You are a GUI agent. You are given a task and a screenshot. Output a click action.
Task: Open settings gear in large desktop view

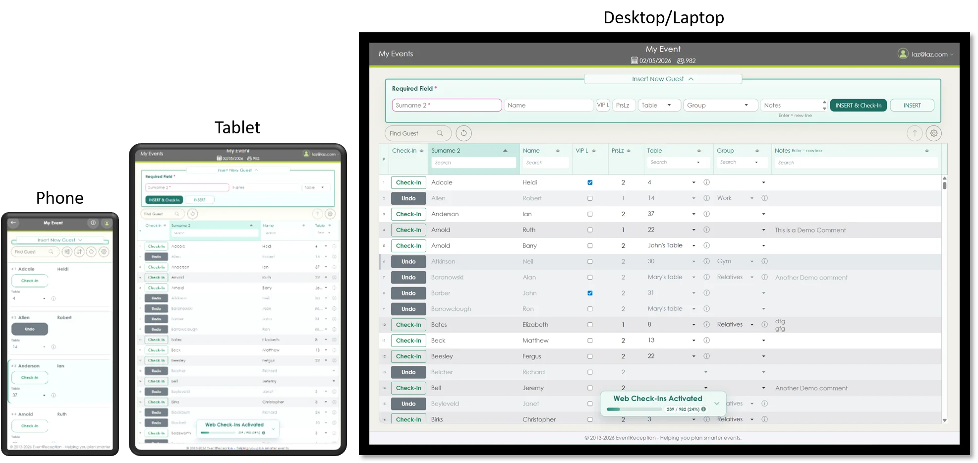(934, 133)
